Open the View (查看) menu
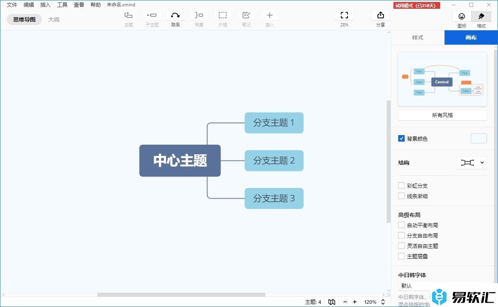The height and width of the screenshot is (307, 498). (x=79, y=5)
